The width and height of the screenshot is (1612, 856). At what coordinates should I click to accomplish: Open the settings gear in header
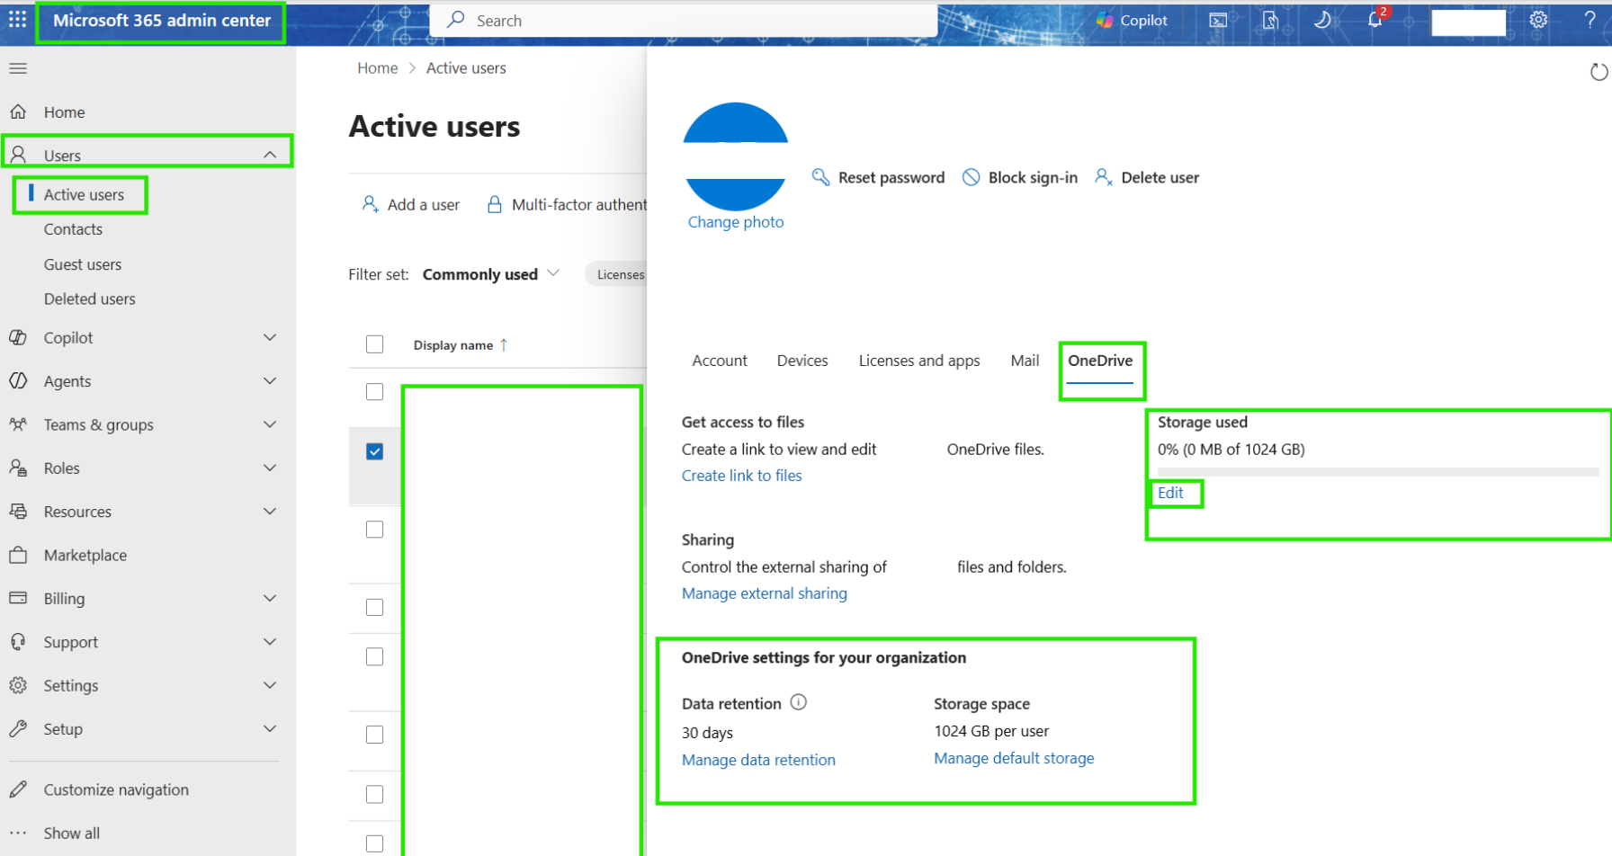click(x=1538, y=20)
